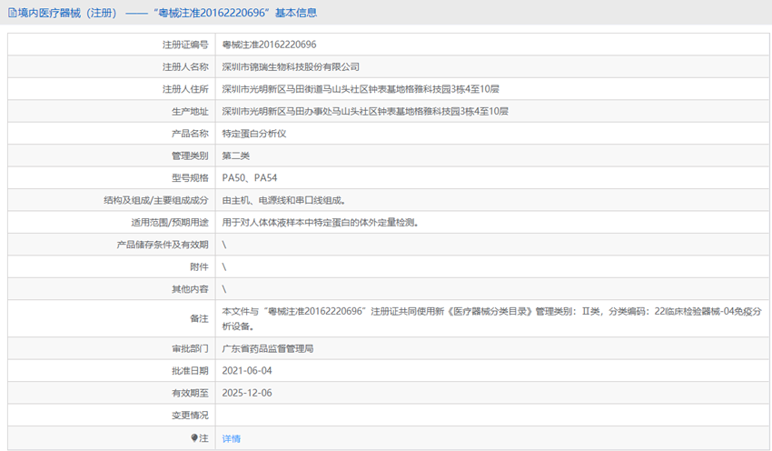
Task: Select company name 深圳市锦瑞生物科技股份有限公司
Action: 291,66
